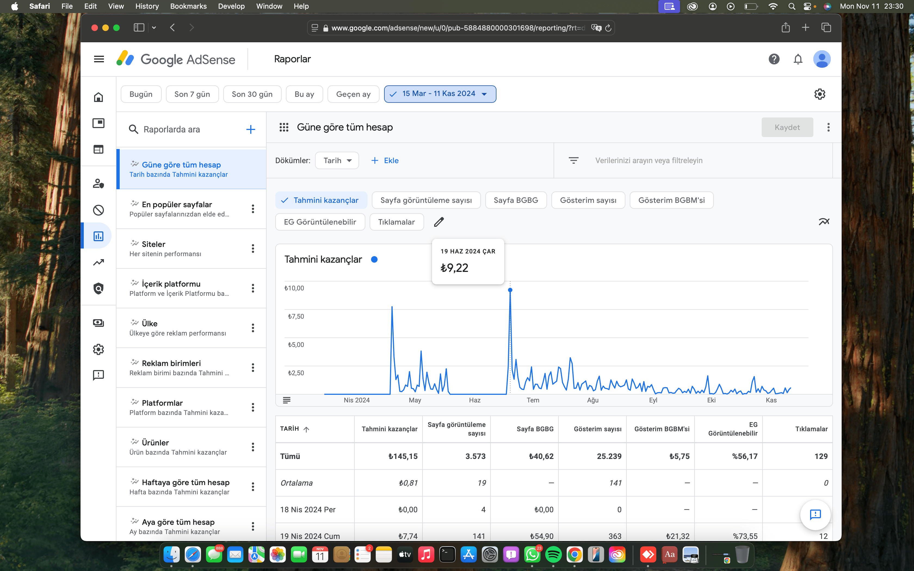
Task: Open the AdSense main hamburger menu
Action: tap(99, 59)
